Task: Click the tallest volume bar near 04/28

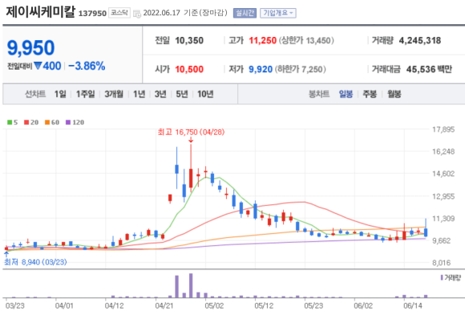Action: tap(191, 285)
